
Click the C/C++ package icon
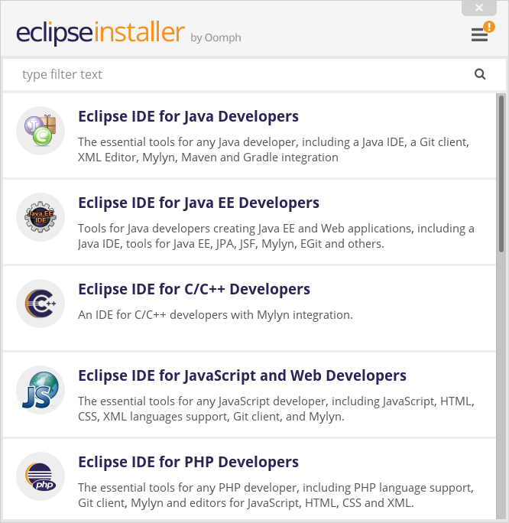pyautogui.click(x=41, y=304)
